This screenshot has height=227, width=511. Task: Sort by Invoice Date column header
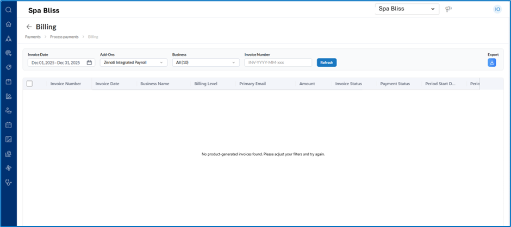[x=107, y=84]
